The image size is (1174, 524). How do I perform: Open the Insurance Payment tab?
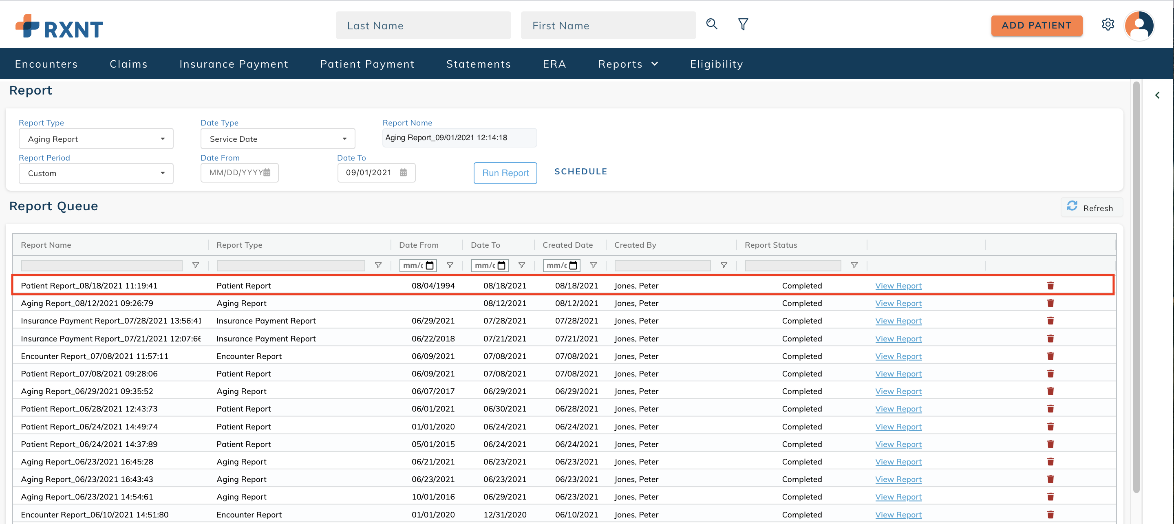pos(234,64)
